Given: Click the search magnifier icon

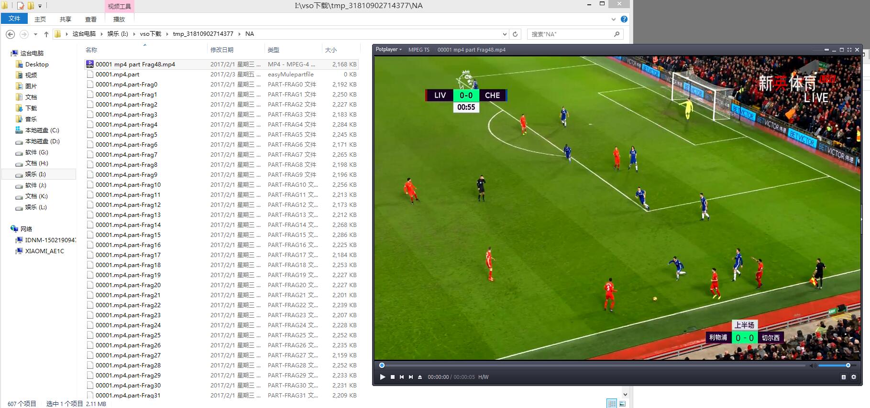Looking at the screenshot, I should (617, 34).
